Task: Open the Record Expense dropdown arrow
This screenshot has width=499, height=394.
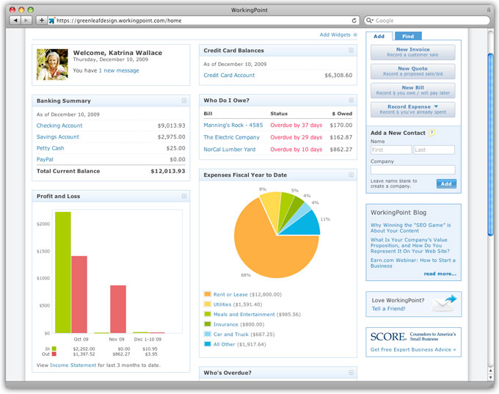Action: [x=436, y=106]
